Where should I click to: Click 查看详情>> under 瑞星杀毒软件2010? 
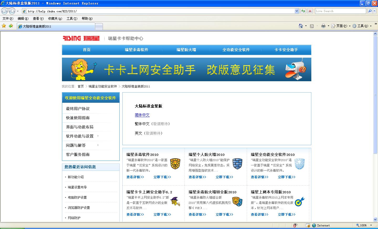click(x=135, y=177)
